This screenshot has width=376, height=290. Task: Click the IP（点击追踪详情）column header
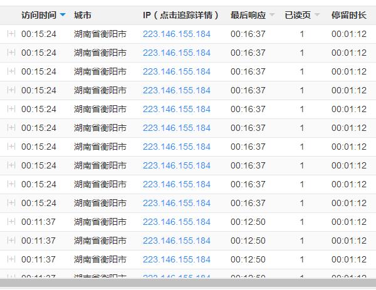click(180, 15)
